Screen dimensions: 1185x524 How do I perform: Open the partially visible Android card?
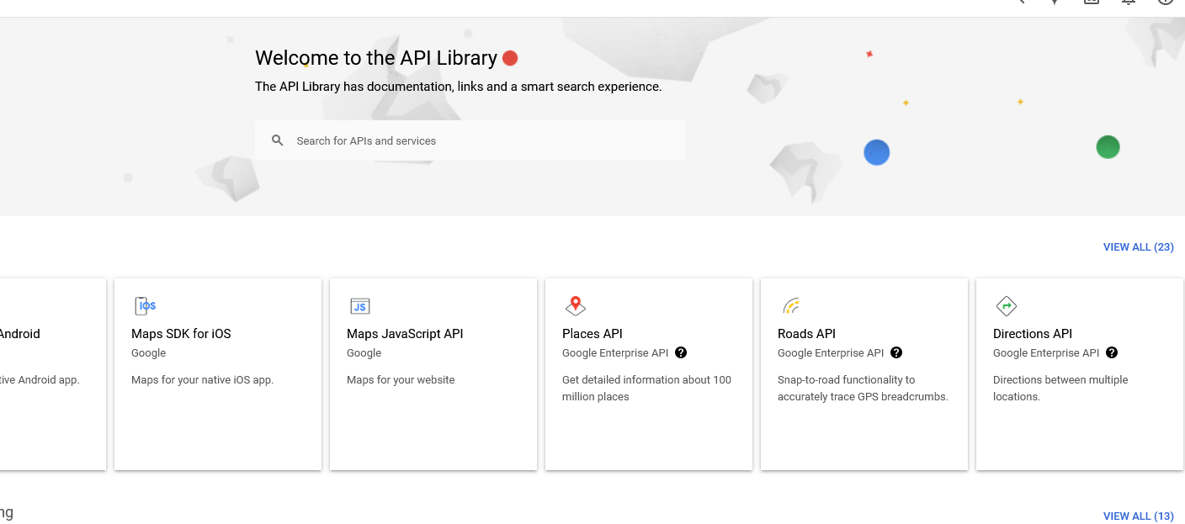53,374
